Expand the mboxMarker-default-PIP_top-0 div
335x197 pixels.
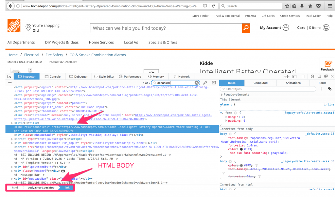(x=12, y=143)
